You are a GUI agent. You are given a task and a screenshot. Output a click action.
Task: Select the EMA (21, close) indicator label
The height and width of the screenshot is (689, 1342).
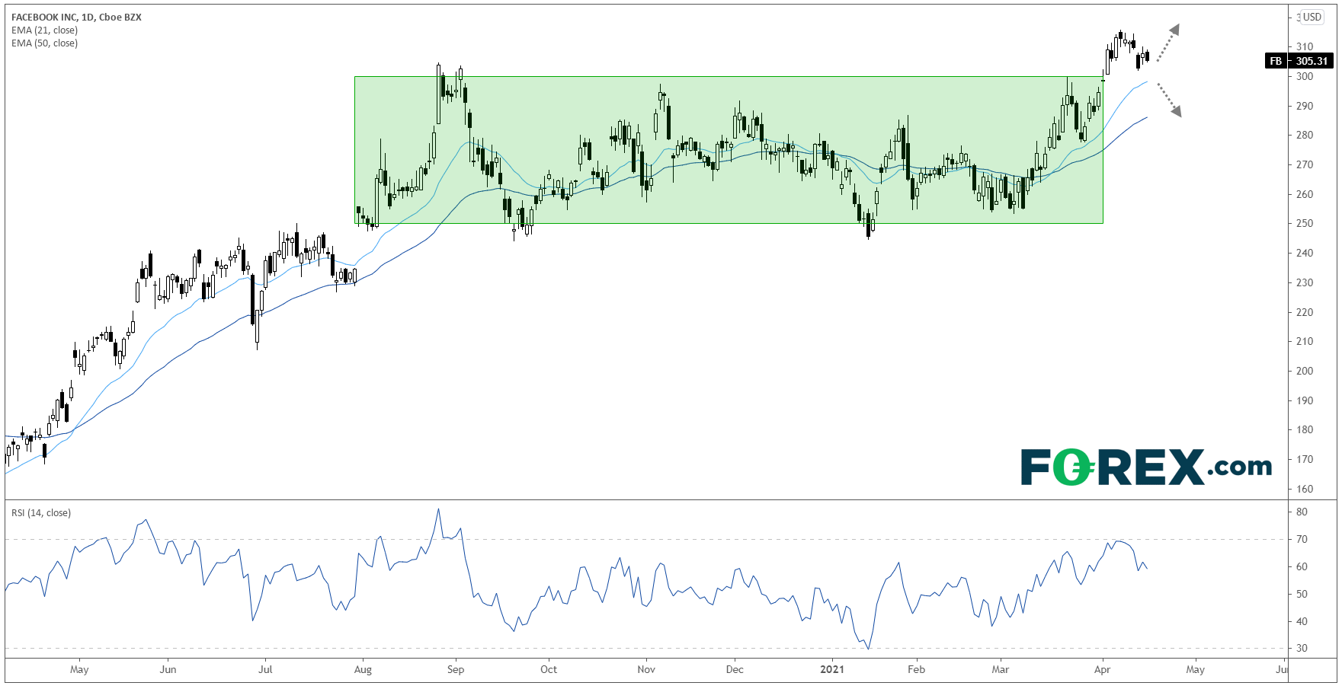[44, 30]
